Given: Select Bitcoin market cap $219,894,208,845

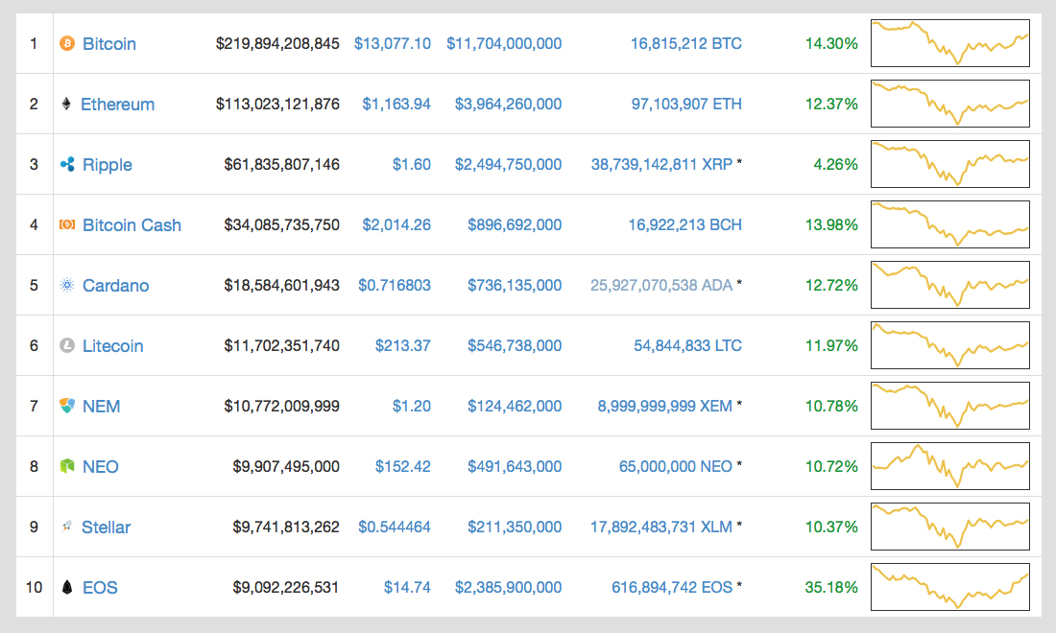Looking at the screenshot, I should click(278, 44).
